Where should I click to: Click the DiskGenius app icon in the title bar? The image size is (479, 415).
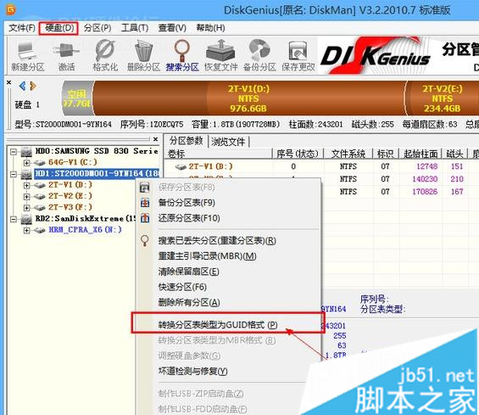click(11, 10)
